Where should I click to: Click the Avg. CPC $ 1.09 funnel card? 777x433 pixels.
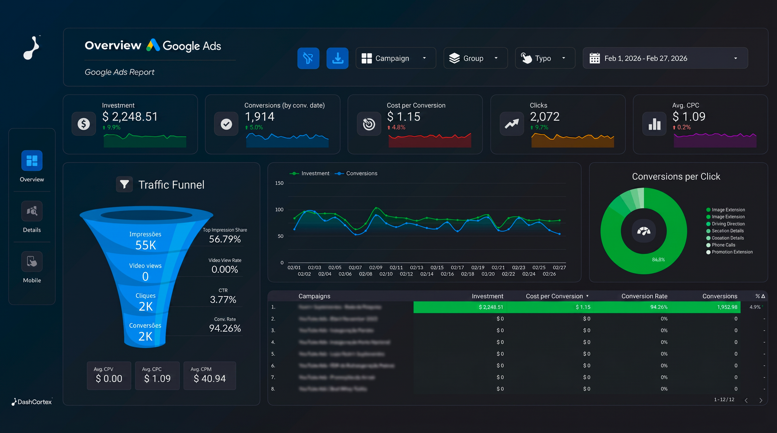pos(157,376)
